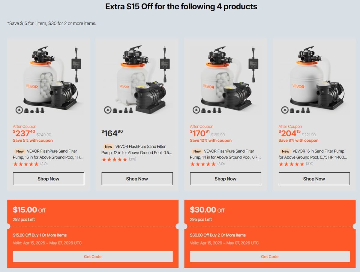Get Code for the $15.00 Off coupon

click(93, 256)
